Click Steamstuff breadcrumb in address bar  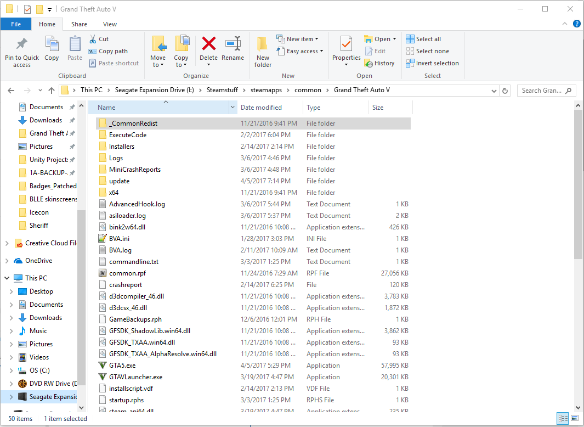pos(222,90)
